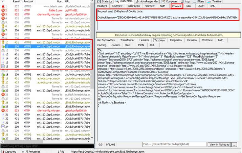
Task: Sort sessions by Host column header
Action: pyautogui.click(x=60, y=2)
